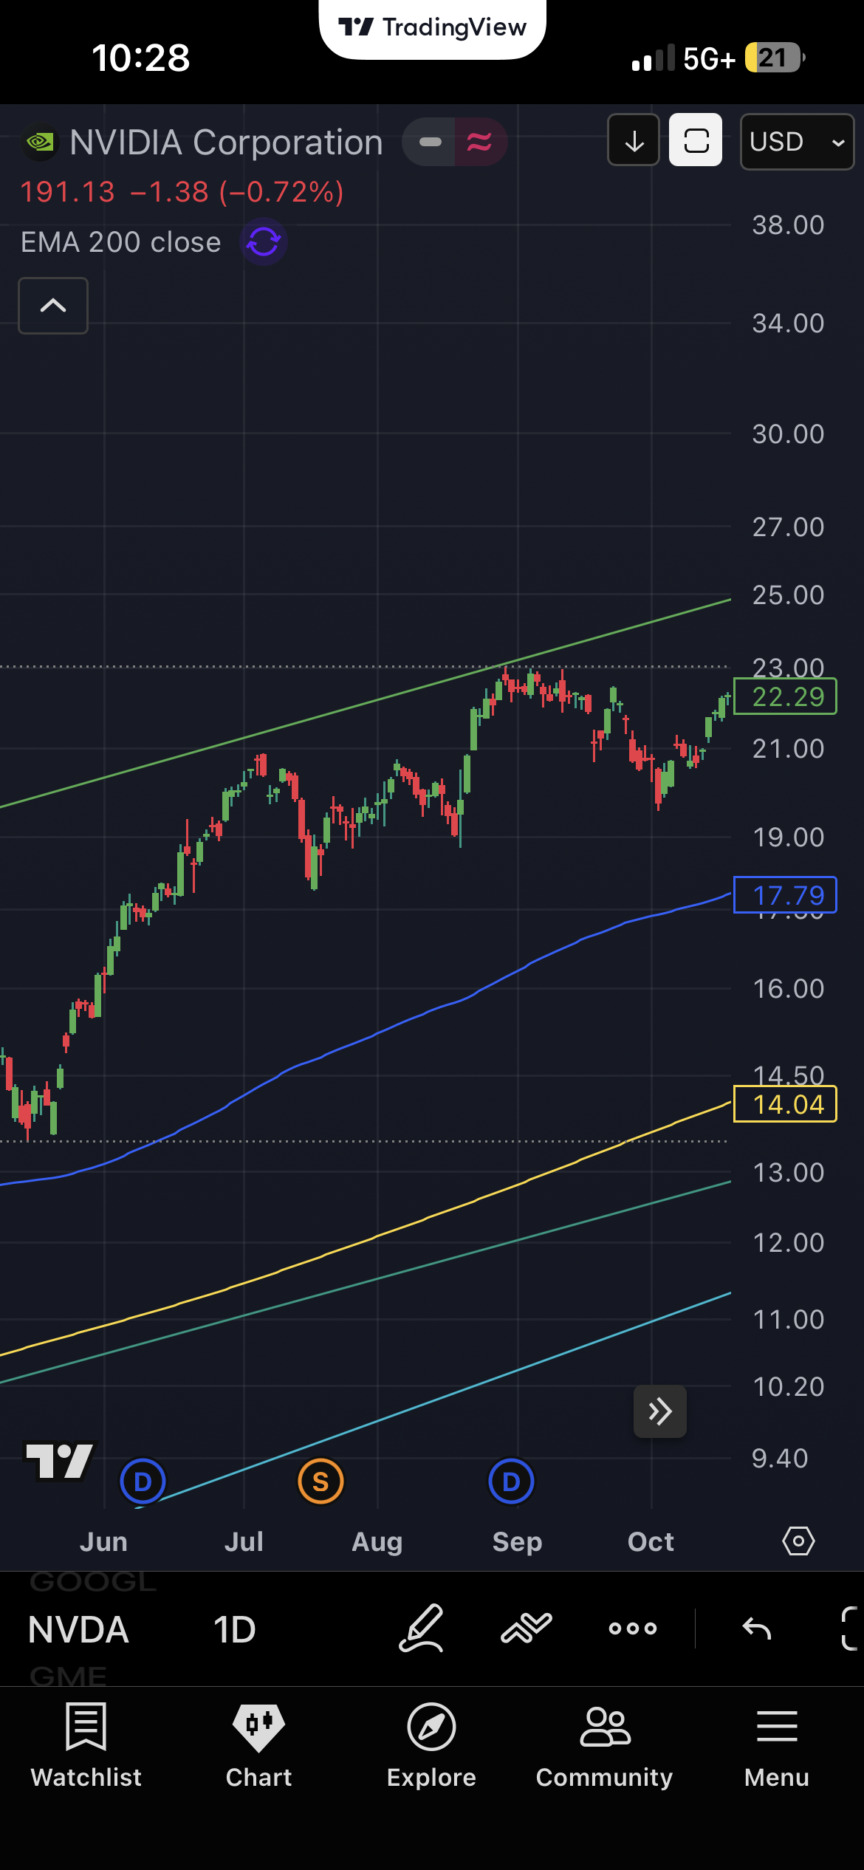Tap the purple refresh indicator icon

pyautogui.click(x=264, y=242)
